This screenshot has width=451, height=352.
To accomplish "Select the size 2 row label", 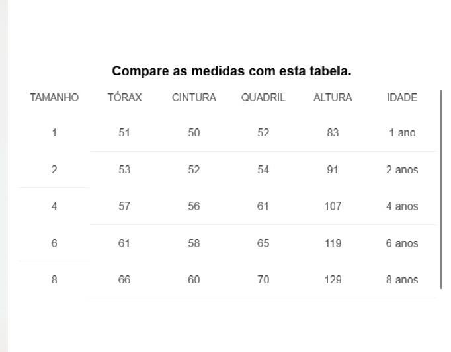I will pos(54,169).
